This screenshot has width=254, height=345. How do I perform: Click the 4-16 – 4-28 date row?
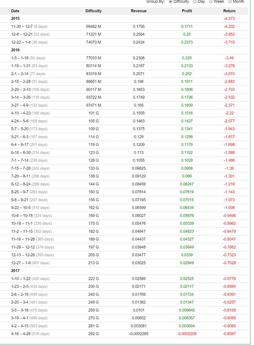click(30, 334)
